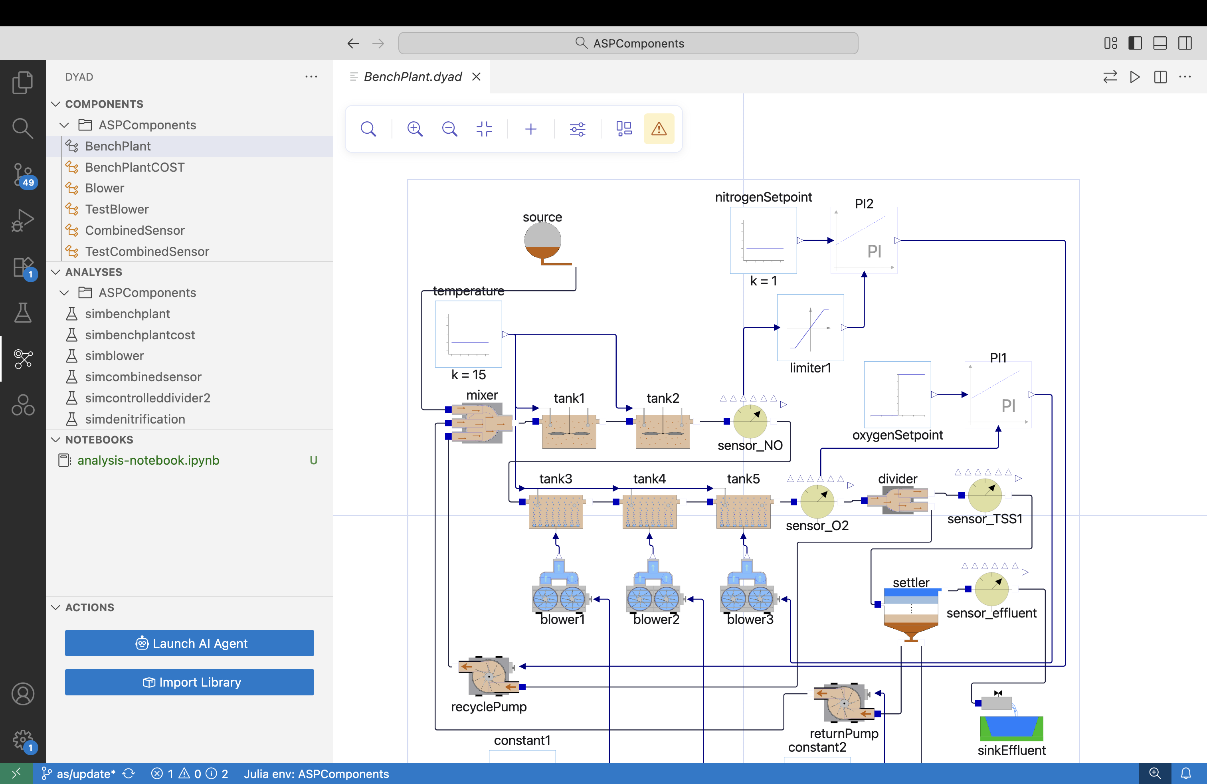Click the zoom out magnifier icon
Viewport: 1207px width, 784px height.
coord(449,129)
